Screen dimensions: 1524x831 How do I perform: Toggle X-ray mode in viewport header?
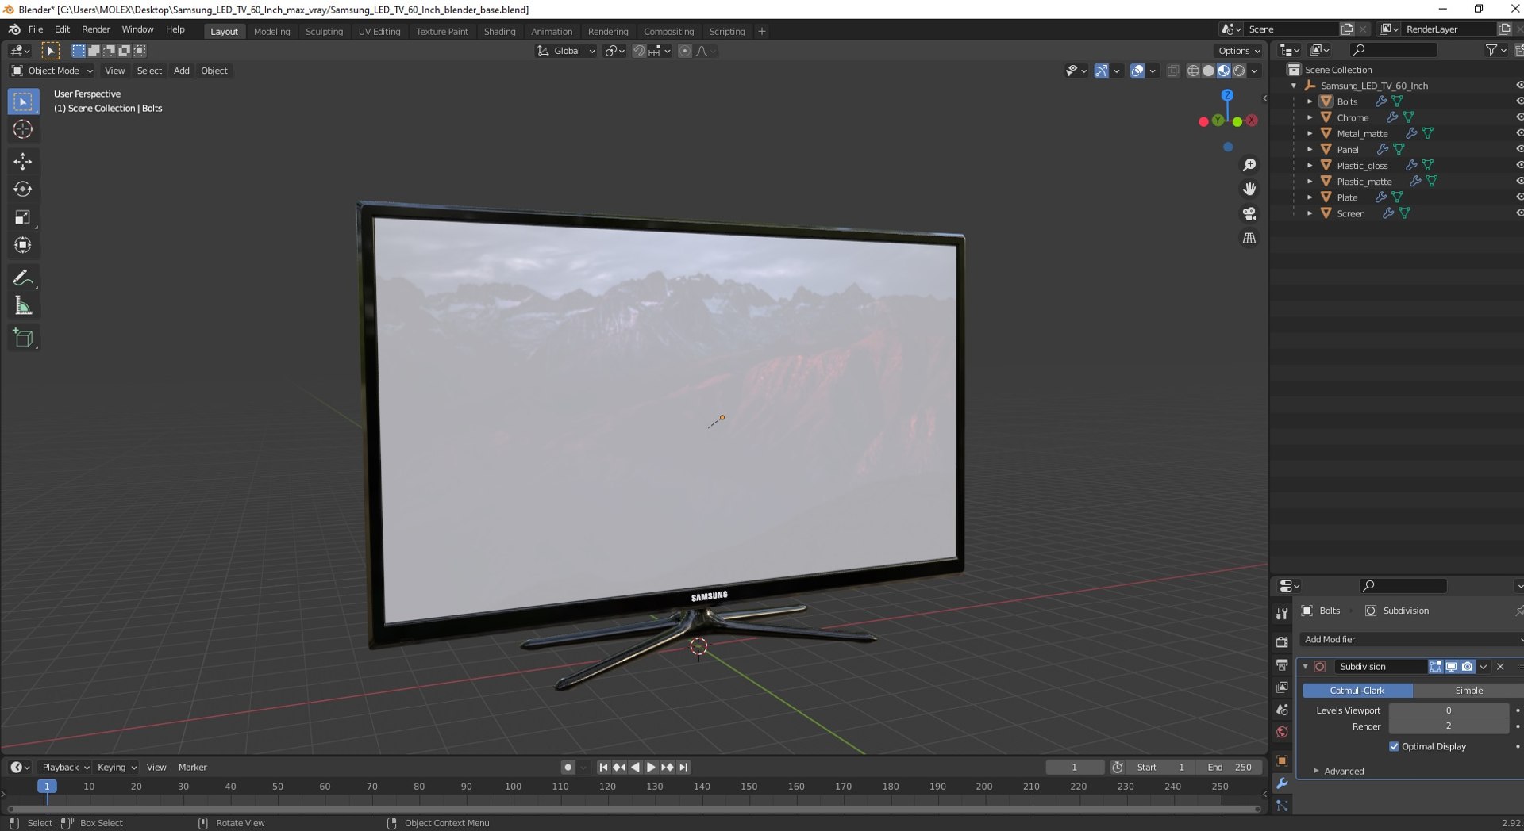pos(1172,71)
